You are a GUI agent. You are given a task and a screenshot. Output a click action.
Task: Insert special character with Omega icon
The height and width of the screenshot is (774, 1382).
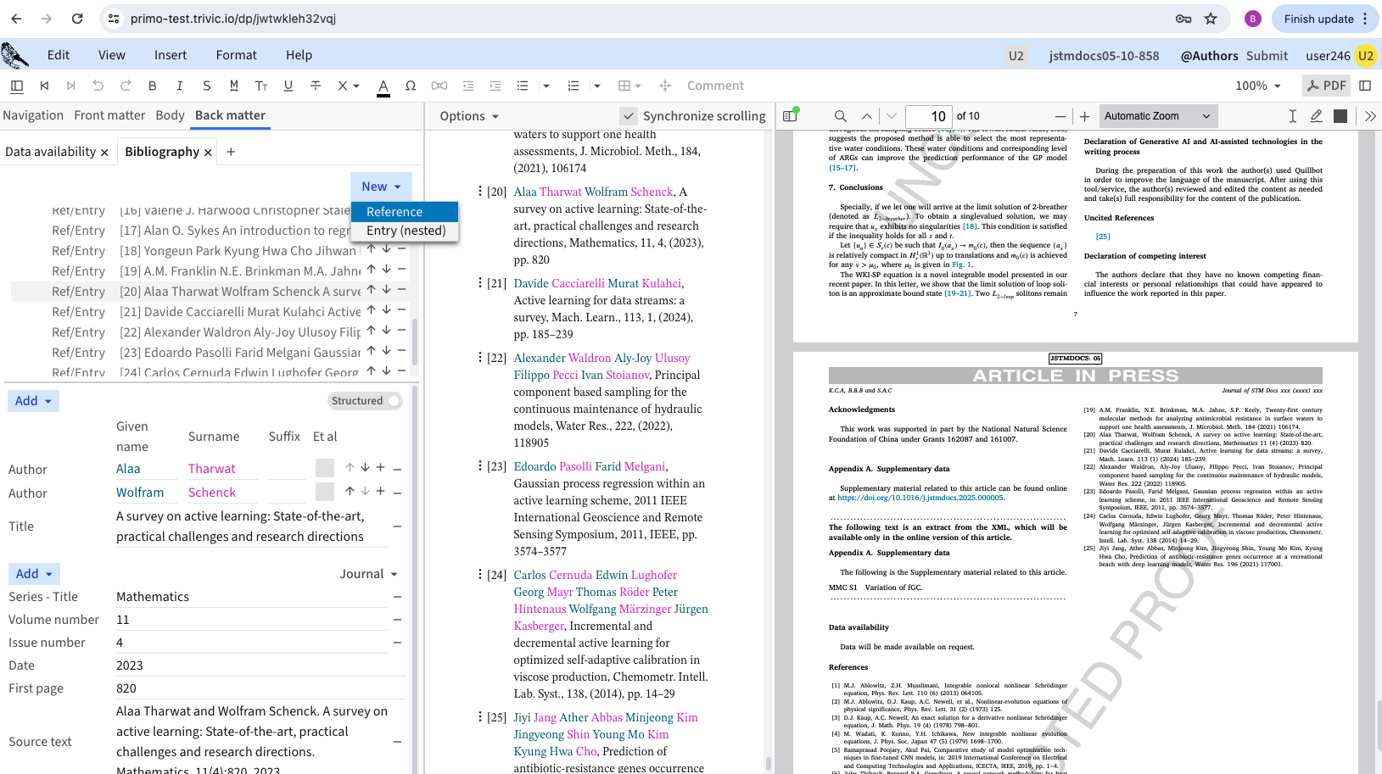(x=411, y=86)
